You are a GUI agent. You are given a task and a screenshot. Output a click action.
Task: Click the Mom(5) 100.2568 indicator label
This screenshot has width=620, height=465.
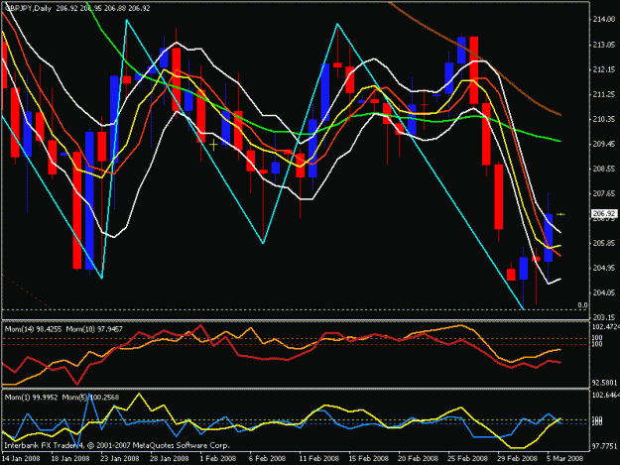(90, 397)
